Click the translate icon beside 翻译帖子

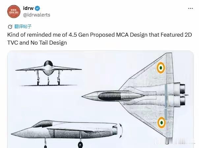[10, 27]
